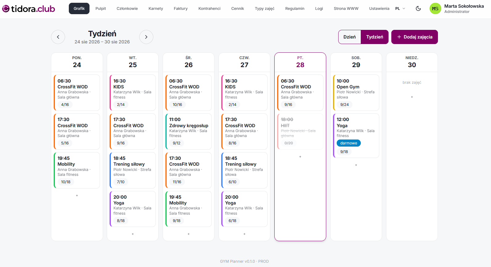The height and width of the screenshot is (267, 491).
Task: Toggle dark mode moon icon
Action: (x=418, y=9)
